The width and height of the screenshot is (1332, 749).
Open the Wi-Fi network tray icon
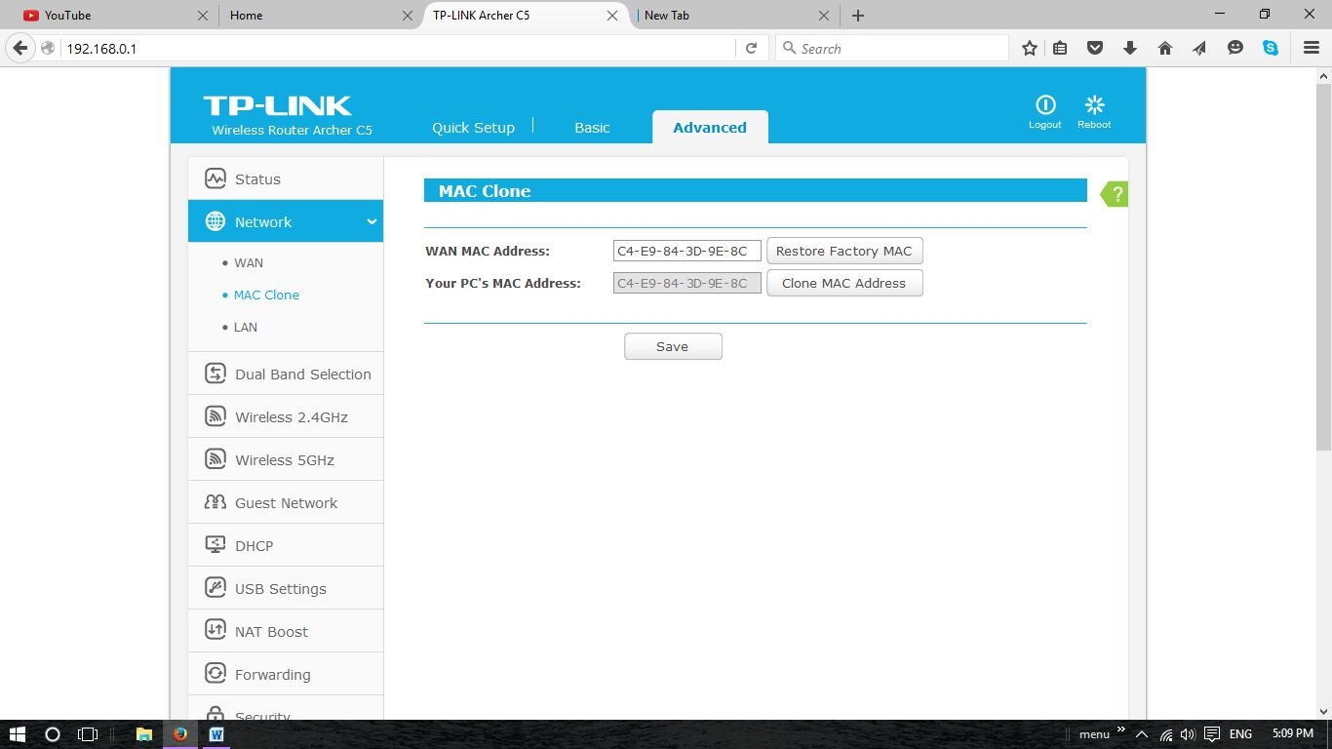pos(1166,734)
